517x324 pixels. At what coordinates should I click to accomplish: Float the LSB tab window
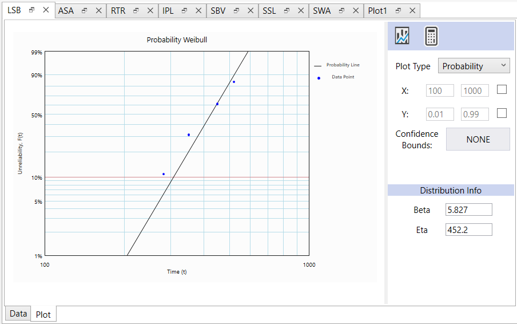click(31, 10)
